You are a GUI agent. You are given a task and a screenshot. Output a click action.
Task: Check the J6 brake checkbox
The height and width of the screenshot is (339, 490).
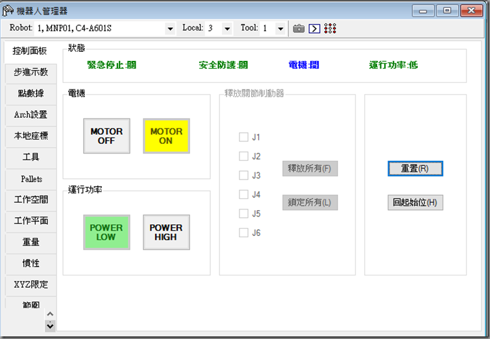click(243, 233)
